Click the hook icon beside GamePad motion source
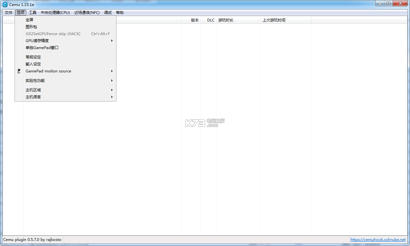 (19, 71)
